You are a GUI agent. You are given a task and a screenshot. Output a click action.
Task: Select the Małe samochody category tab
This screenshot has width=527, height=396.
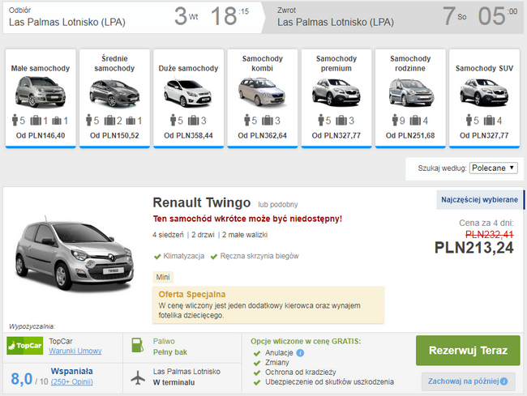[x=41, y=98]
